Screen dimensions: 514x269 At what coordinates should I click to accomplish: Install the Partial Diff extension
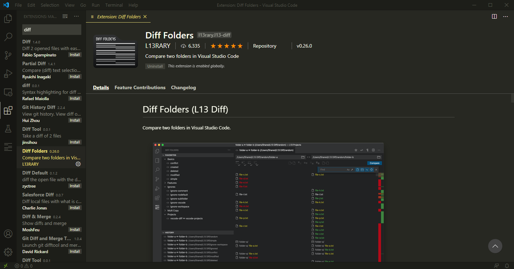[75, 77]
